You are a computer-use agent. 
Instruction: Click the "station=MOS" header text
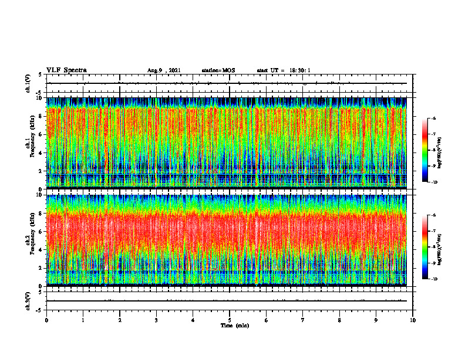coord(218,70)
